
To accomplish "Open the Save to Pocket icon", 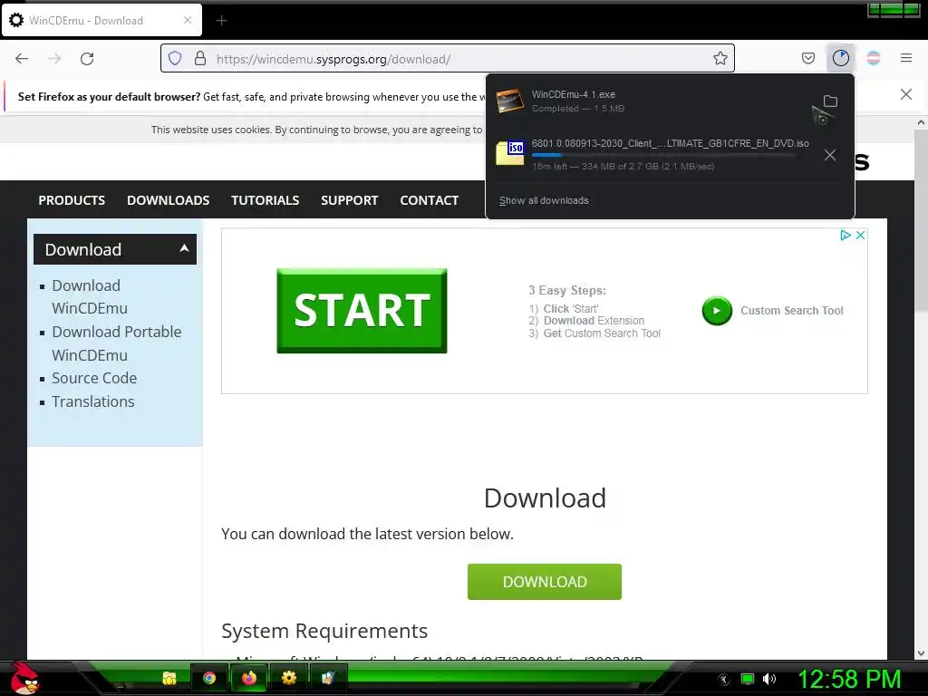I will tap(807, 58).
